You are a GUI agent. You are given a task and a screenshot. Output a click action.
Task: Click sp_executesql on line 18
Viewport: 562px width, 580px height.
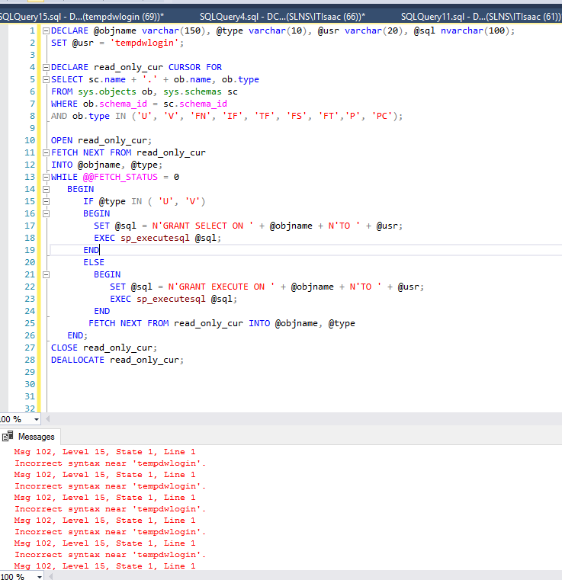(x=155, y=239)
